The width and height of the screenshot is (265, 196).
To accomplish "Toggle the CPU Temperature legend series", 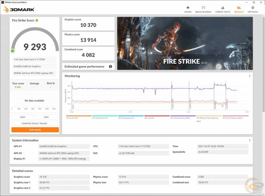I will tap(105, 117).
